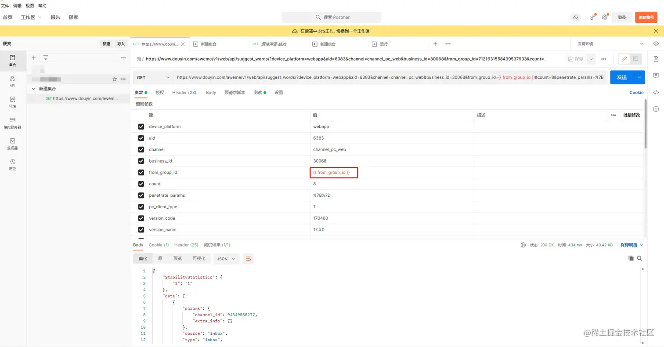Screen dimensions: 664x347
Task: Open the documentation icon in right sidebar
Action: click(656, 59)
